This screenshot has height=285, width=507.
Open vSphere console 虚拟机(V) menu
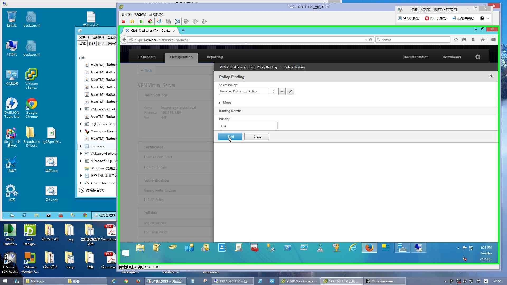coord(156,15)
